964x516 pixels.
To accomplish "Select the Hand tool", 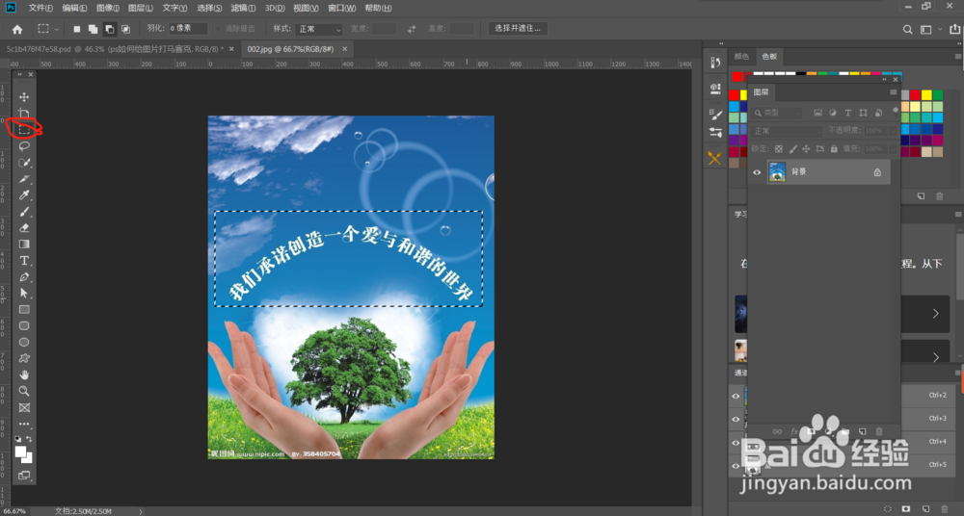I will 24,374.
